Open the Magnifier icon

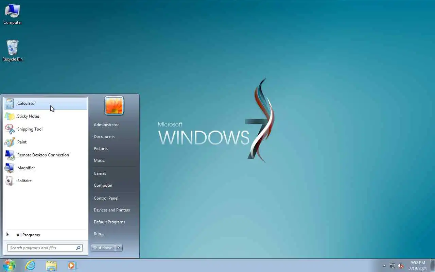point(10,168)
